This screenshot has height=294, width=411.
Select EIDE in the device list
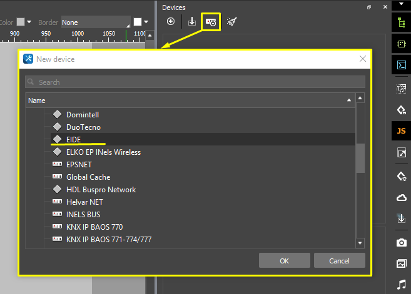pyautogui.click(x=74, y=139)
